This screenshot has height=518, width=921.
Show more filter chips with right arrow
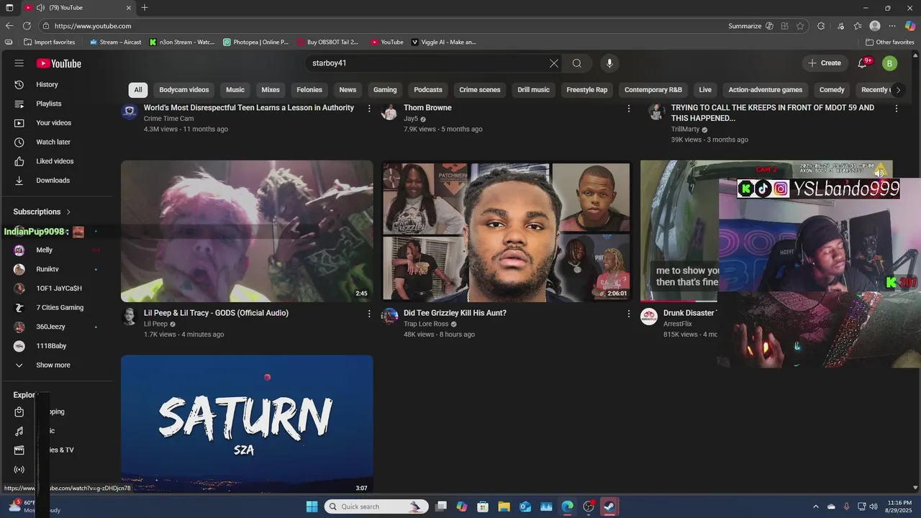[x=898, y=90]
